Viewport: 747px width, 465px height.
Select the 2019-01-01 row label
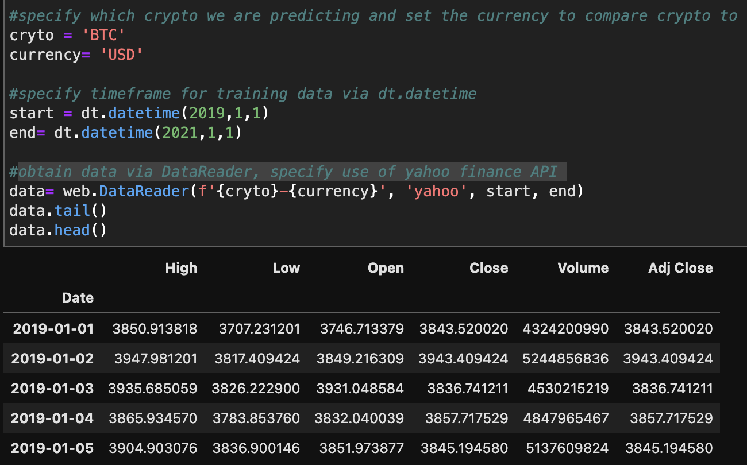tap(52, 328)
